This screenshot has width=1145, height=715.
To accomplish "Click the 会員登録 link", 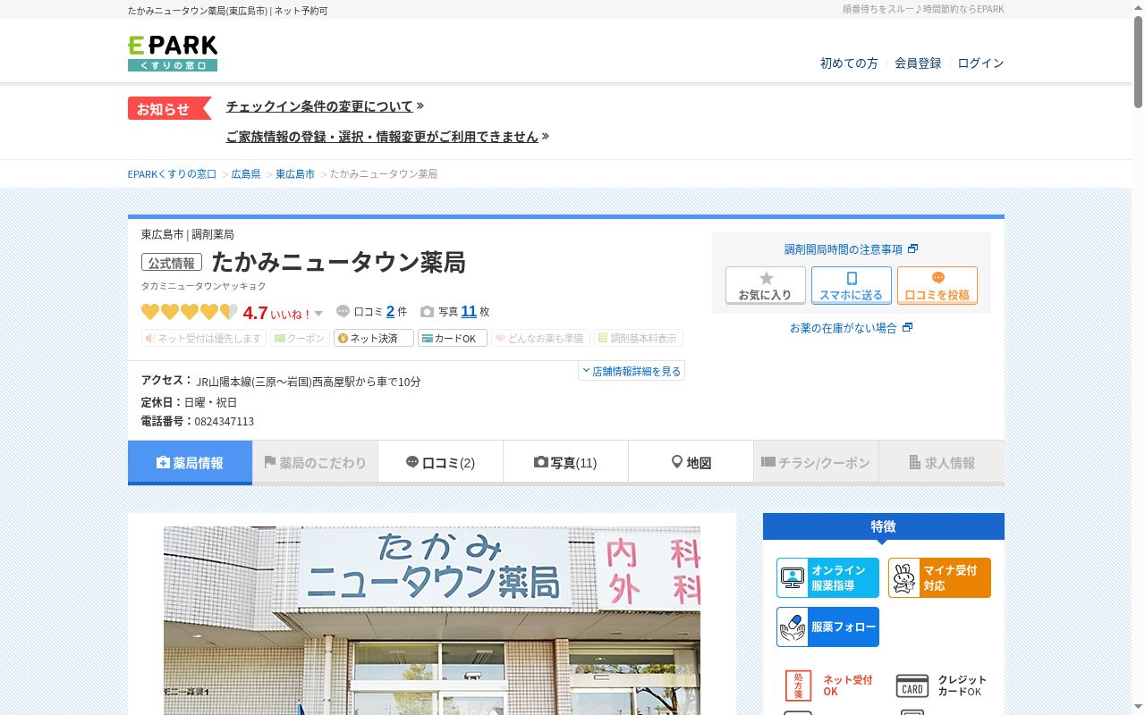I will 918,63.
